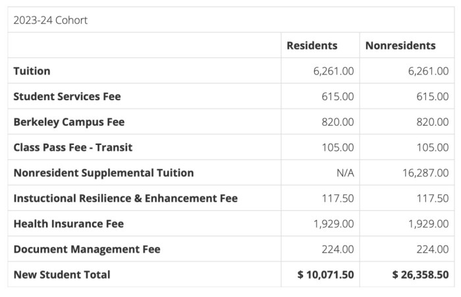461x297 pixels.
Task: Select the Nonresident Supplemental Tuition label
Action: coord(103,173)
